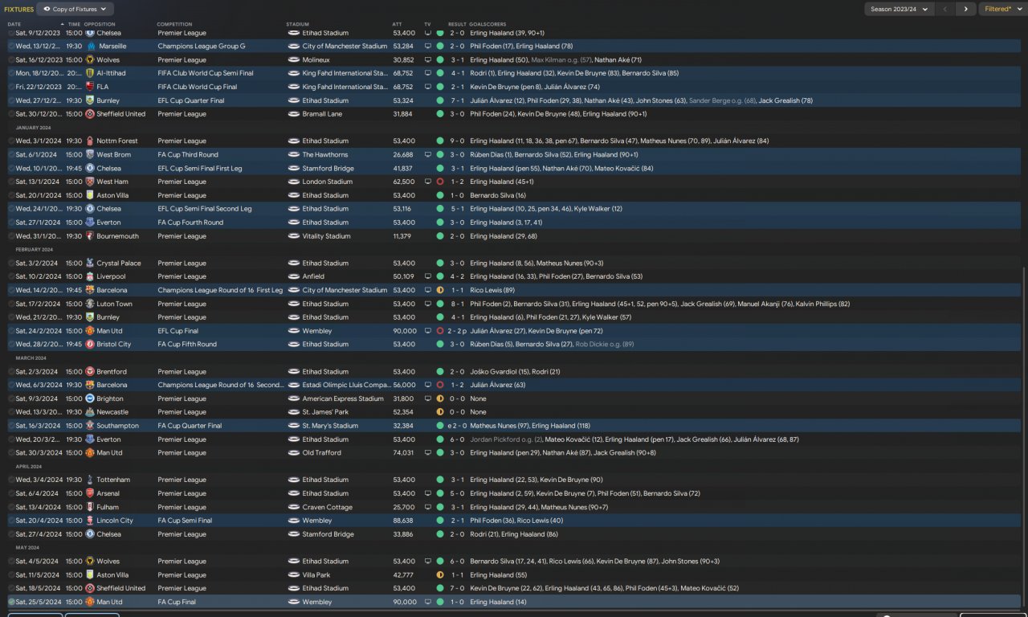Click the half-yellow draw indicator for the Brighton match
Screen dimensions: 1028x617
440,398
